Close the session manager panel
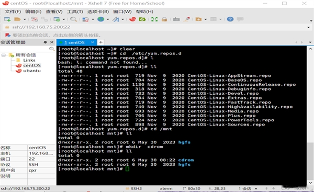 coord(52,42)
